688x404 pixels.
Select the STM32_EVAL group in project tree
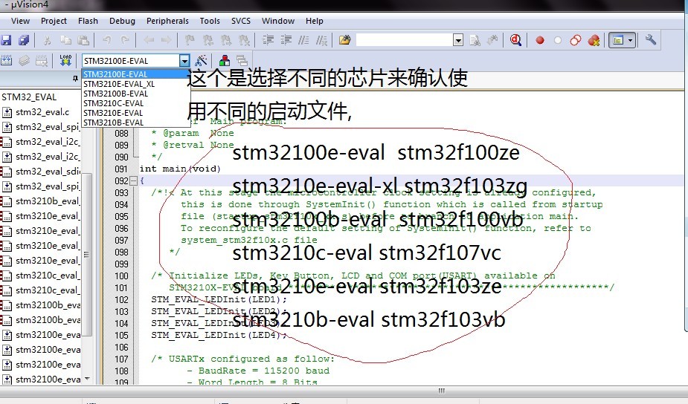[29, 97]
